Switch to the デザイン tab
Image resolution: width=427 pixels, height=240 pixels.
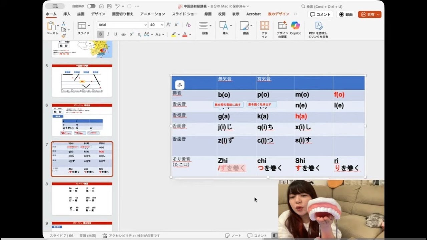tap(98, 14)
